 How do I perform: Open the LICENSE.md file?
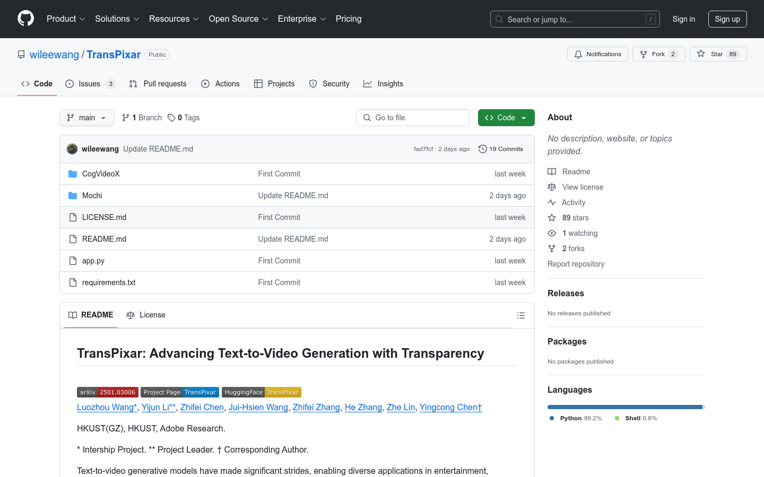104,217
